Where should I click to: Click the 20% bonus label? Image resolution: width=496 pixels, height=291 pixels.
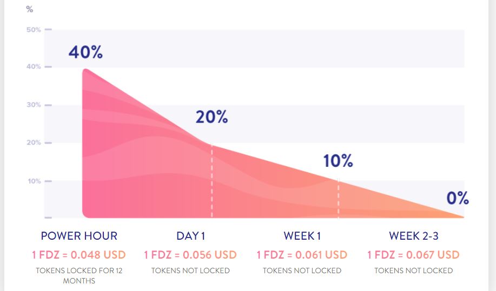(x=211, y=117)
